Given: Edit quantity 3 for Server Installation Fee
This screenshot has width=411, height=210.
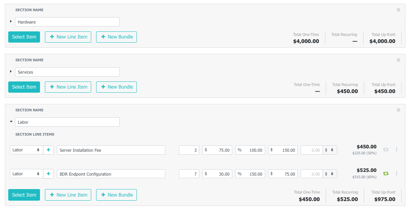Looking at the screenshot, I should tap(189, 150).
